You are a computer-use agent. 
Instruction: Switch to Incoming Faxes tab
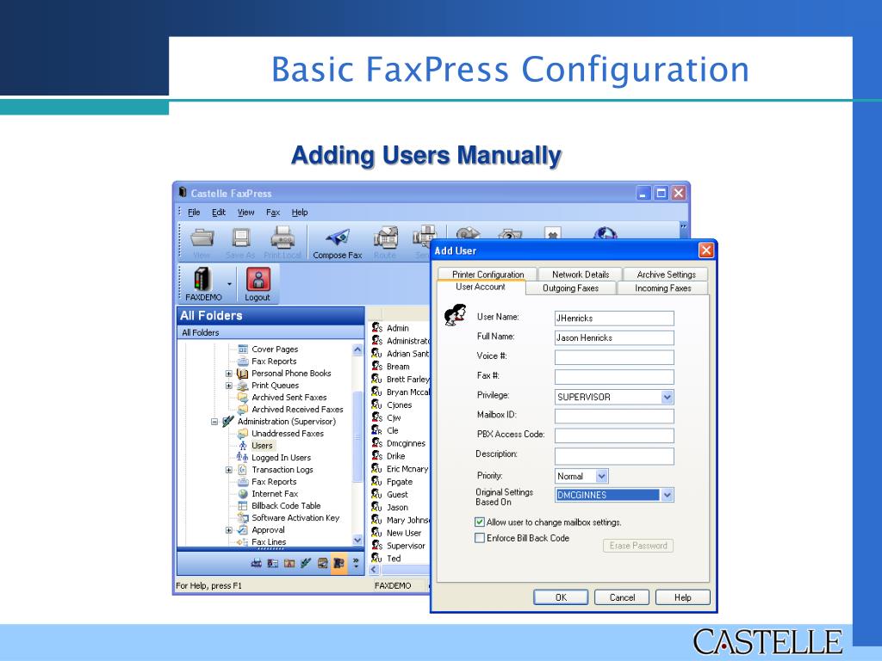pyautogui.click(x=662, y=287)
